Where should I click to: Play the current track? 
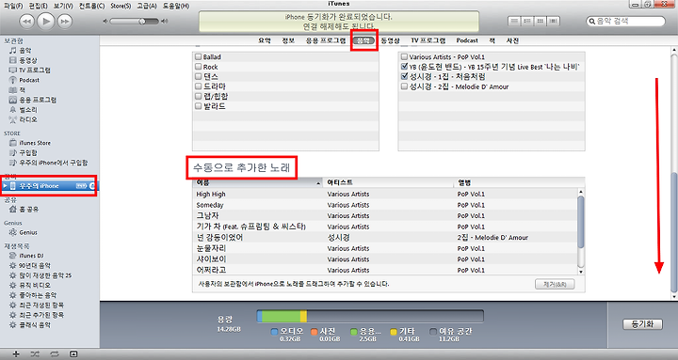[46, 21]
